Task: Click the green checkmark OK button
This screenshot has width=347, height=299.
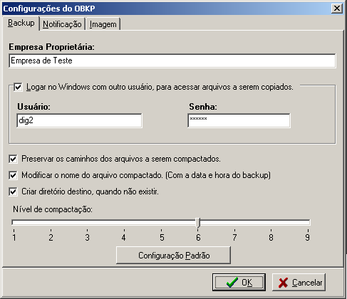Action: click(239, 282)
